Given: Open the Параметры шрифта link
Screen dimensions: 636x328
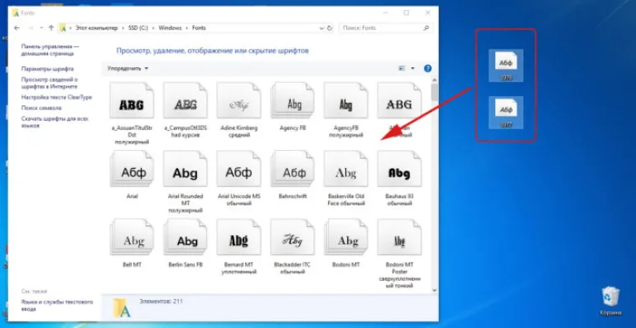Looking at the screenshot, I should (x=47, y=69).
